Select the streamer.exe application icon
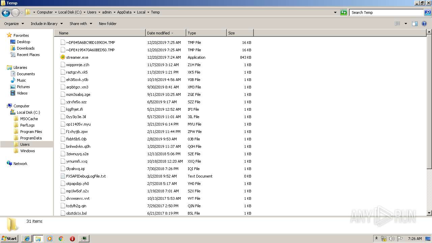The image size is (432, 243). pos(62,57)
